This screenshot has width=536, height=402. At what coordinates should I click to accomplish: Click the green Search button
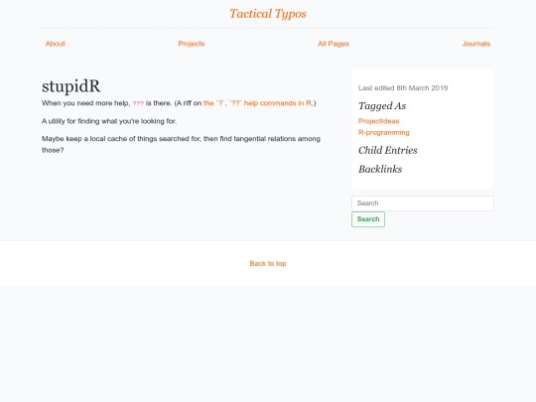point(368,219)
